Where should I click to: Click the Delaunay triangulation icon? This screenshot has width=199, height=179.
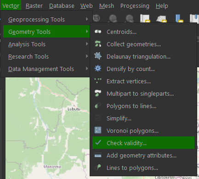[x=98, y=56]
